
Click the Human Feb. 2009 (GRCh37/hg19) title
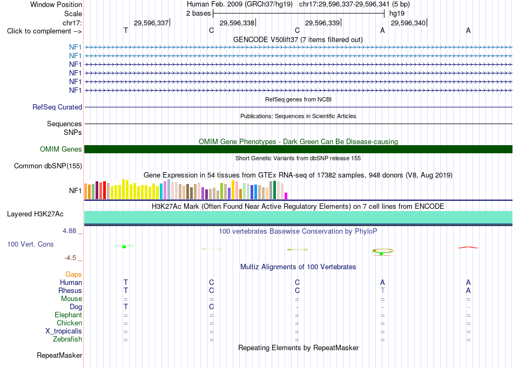click(x=239, y=4)
